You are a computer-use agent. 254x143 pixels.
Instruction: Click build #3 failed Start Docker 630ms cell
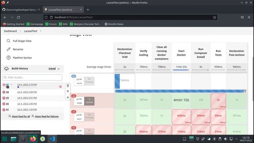click(181, 117)
